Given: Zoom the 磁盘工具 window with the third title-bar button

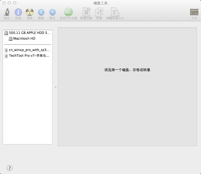Looking at the screenshot, I should tap(15, 3).
